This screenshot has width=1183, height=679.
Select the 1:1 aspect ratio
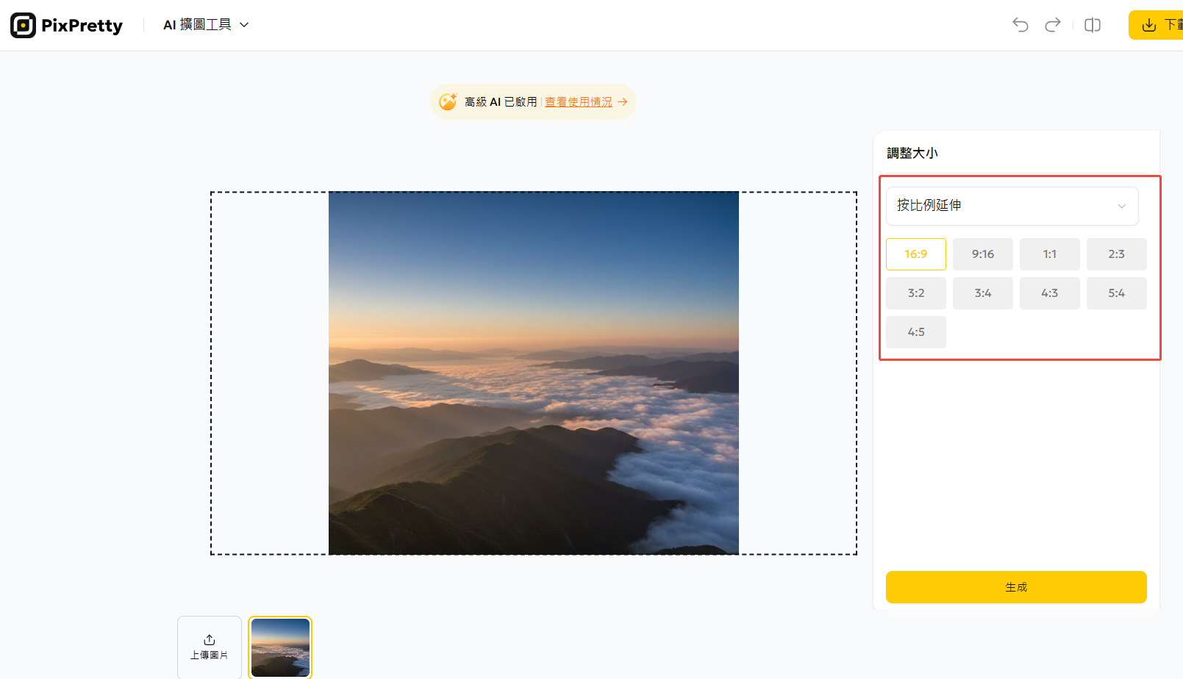pyautogui.click(x=1049, y=254)
